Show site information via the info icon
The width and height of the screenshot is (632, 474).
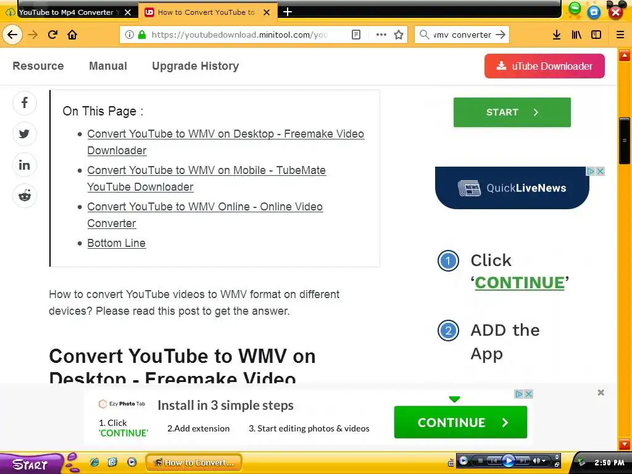pyautogui.click(x=130, y=35)
